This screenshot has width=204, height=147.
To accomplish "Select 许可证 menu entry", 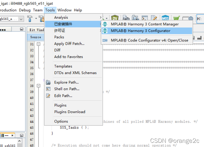I will [73, 31].
